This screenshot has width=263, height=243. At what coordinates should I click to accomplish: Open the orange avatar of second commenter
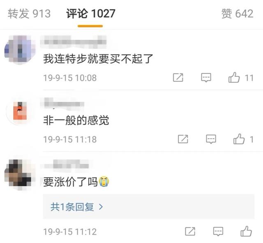pos(20,110)
